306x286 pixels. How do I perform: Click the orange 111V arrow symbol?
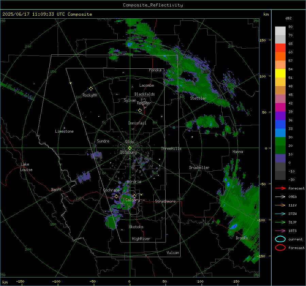click(x=280, y=205)
